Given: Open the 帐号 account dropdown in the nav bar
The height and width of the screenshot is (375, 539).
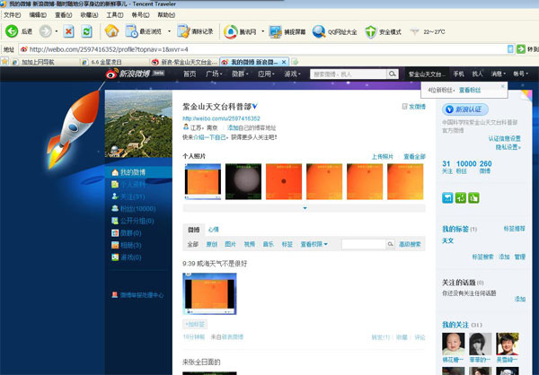Looking at the screenshot, I should 522,74.
